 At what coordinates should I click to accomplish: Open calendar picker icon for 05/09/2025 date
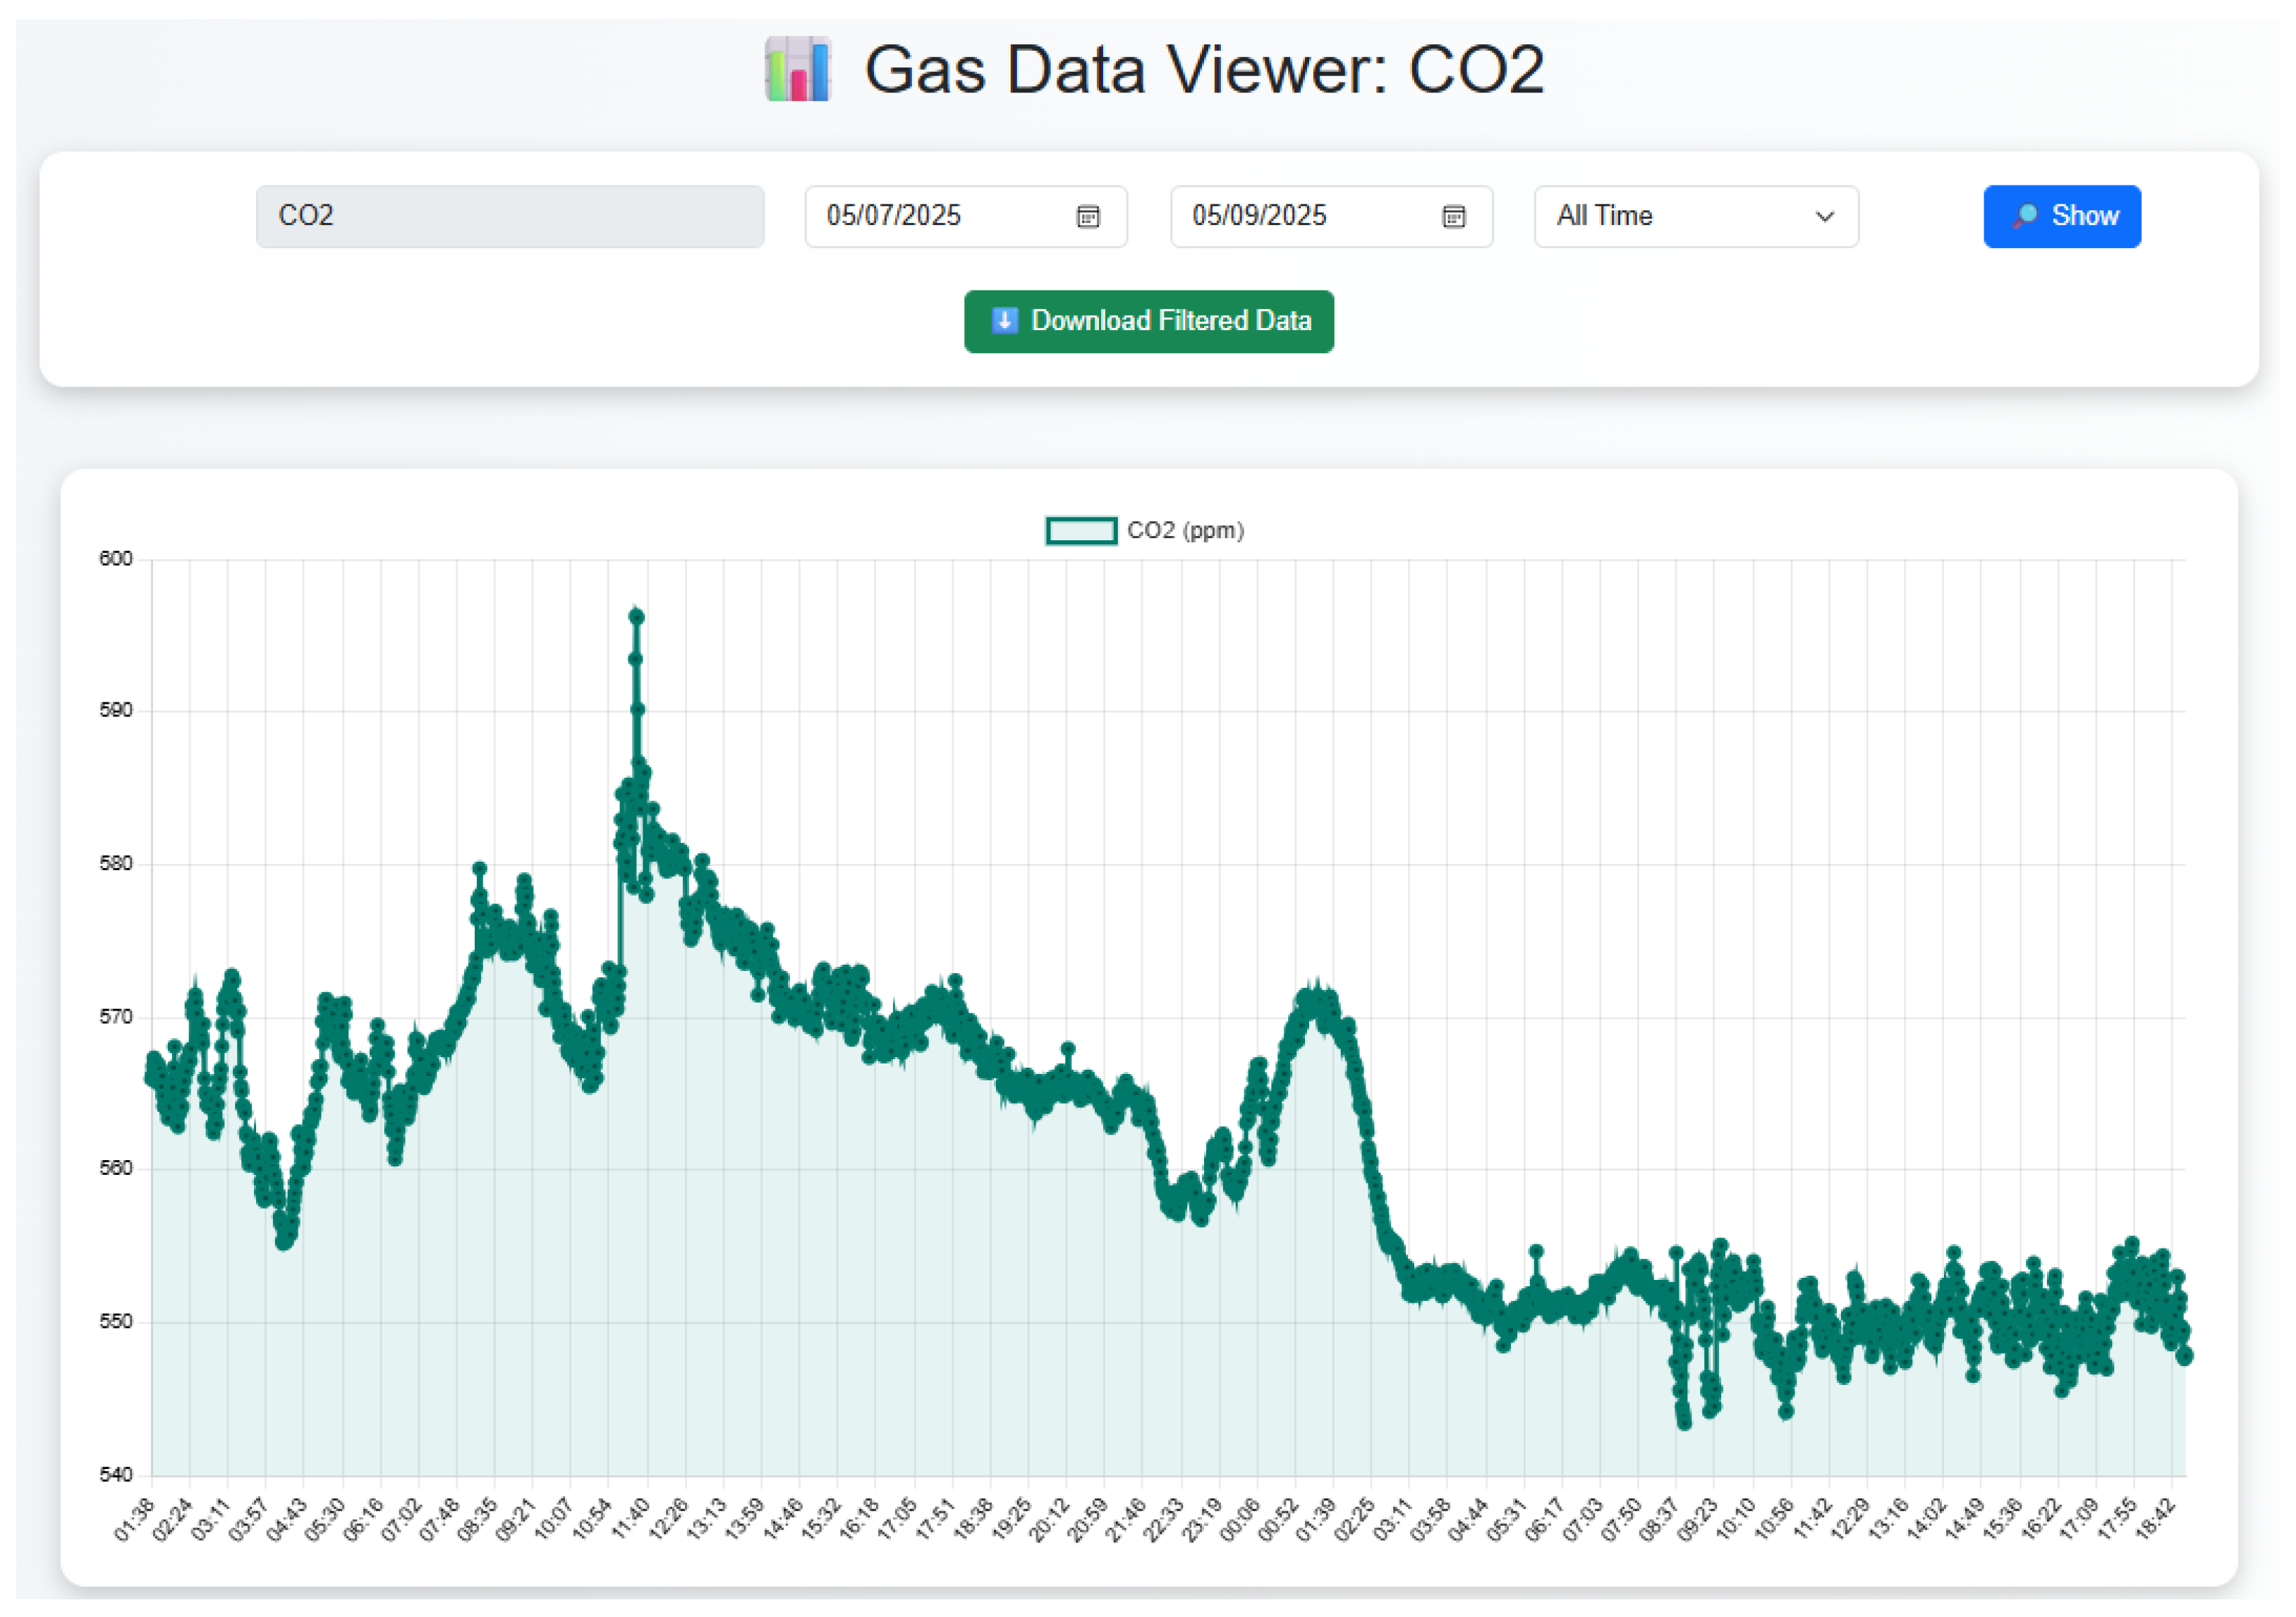[x=1453, y=216]
